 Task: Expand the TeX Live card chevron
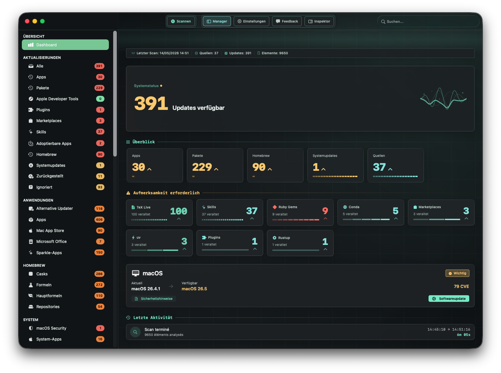point(179,219)
